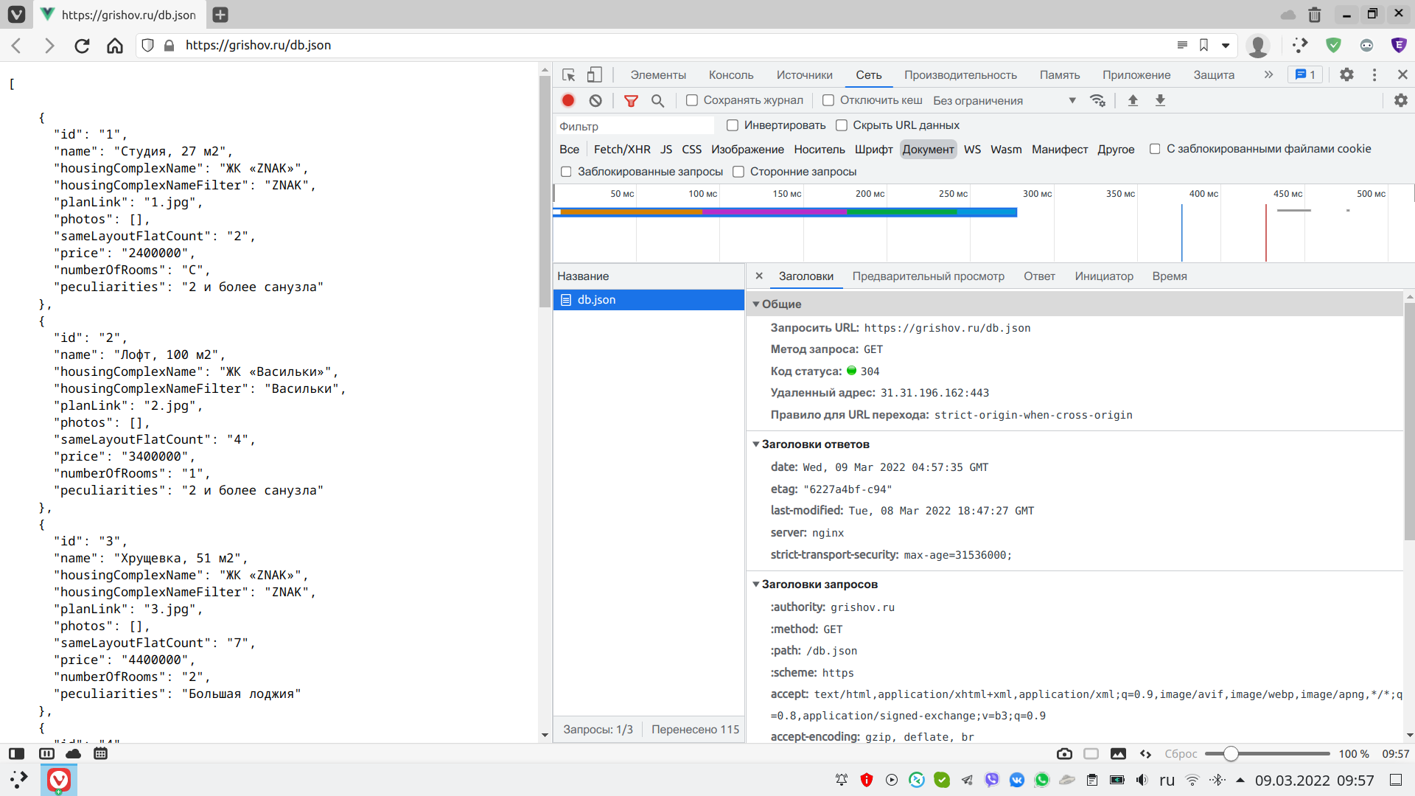Select the db.json request row

tap(649, 300)
